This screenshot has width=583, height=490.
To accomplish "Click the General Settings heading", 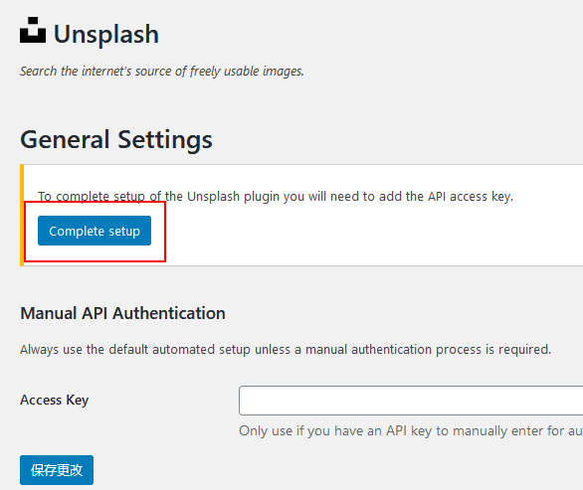I will point(116,140).
